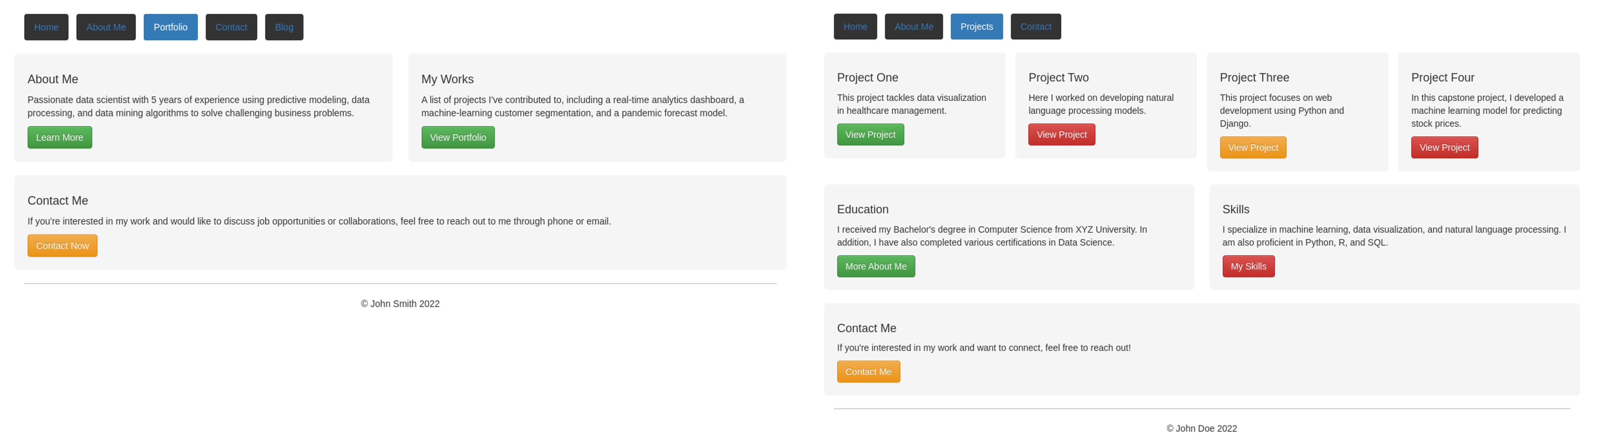Image resolution: width=1606 pixels, height=448 pixels.
Task: Select the Contact tab next to Projects
Action: (x=1035, y=27)
